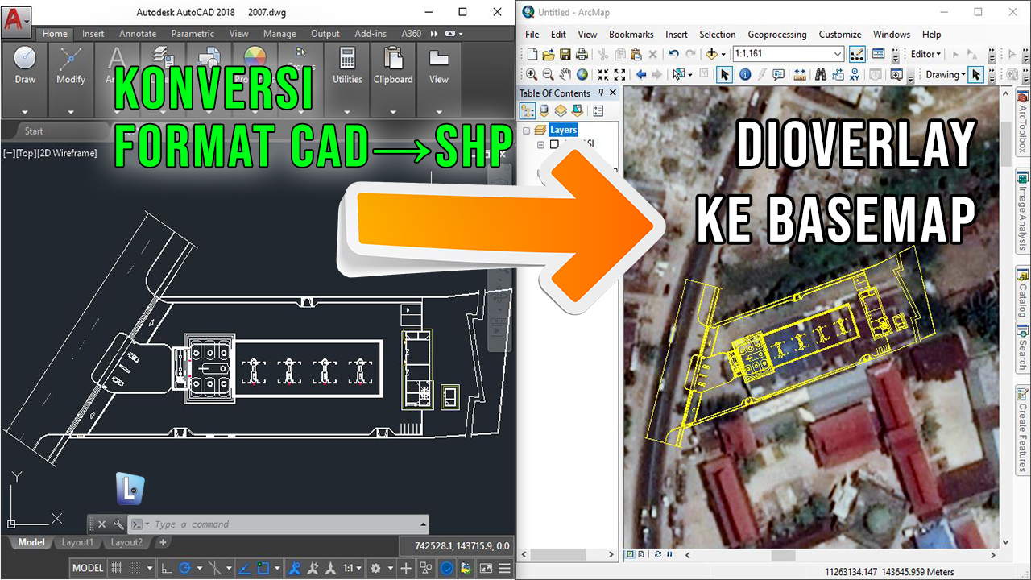Expand the AutoCAD Utilities panel
The width and height of the screenshot is (1031, 580).
pos(347,112)
